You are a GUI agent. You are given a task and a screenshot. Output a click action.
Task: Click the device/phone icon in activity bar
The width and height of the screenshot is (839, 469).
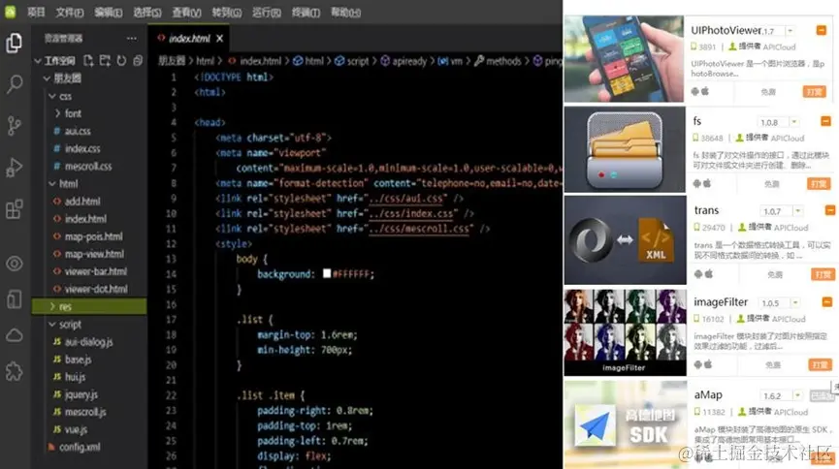[x=14, y=299]
